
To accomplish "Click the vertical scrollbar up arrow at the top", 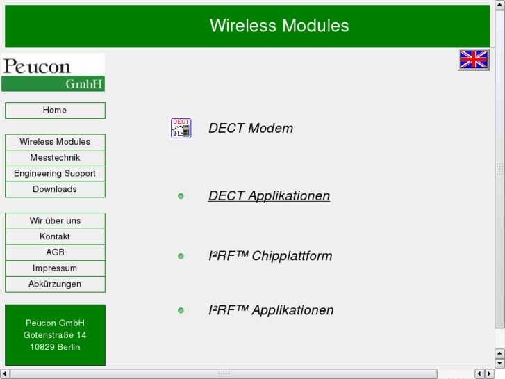I will (500, 4).
